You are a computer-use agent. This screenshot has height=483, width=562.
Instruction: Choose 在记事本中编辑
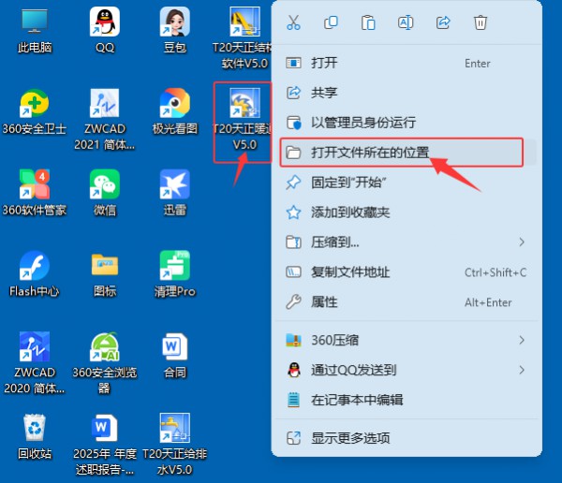(407, 400)
